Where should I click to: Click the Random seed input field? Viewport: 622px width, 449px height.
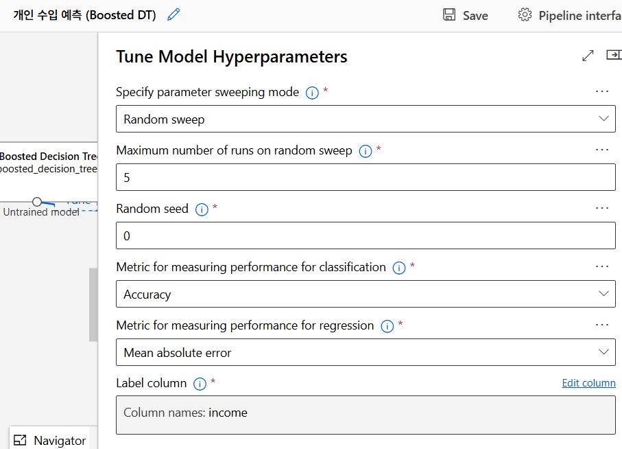366,235
